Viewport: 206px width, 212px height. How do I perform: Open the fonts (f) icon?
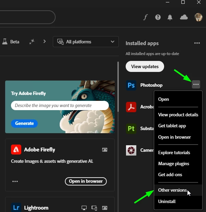point(146,17)
